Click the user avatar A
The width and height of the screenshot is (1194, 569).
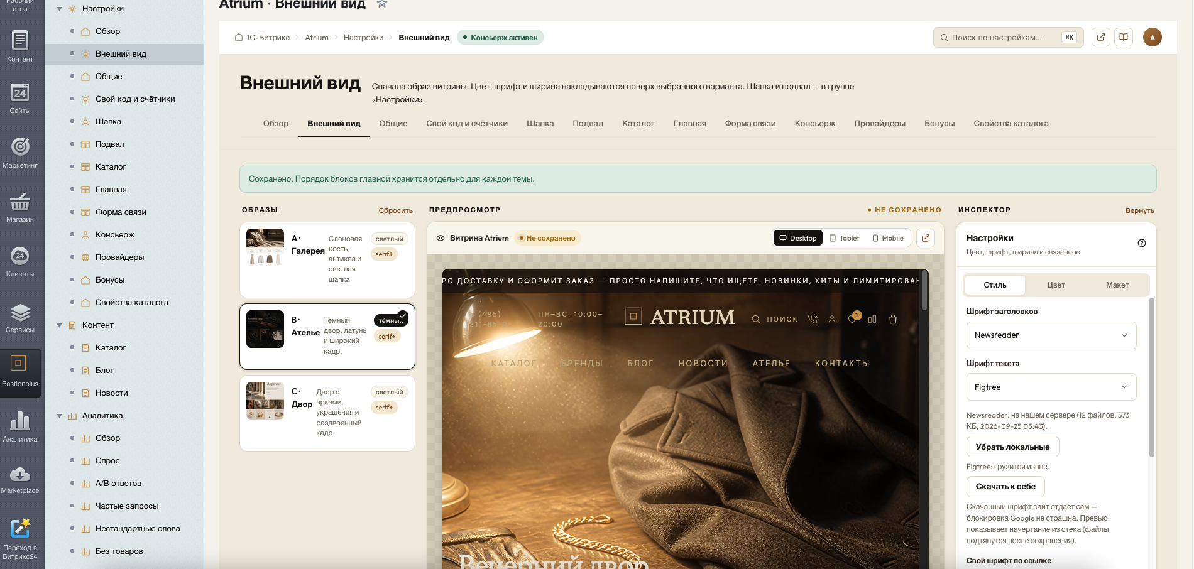point(1153,37)
